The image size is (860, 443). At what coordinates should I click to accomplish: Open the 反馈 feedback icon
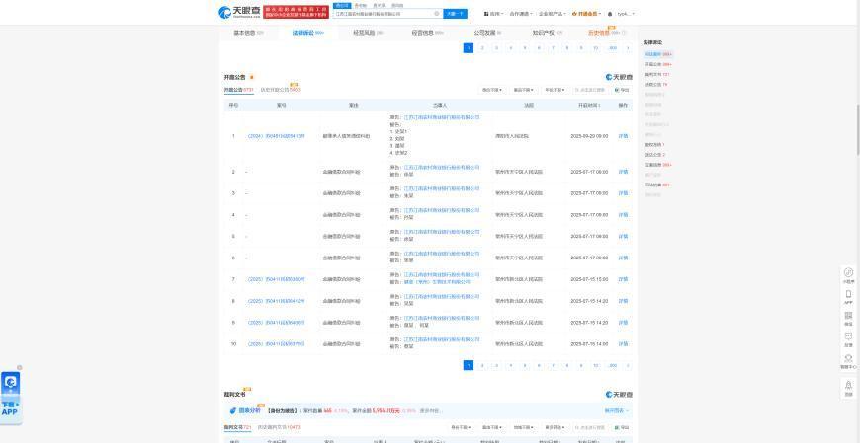point(848,339)
